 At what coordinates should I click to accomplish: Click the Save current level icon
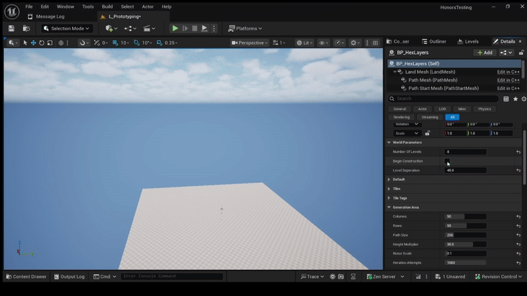(x=11, y=28)
